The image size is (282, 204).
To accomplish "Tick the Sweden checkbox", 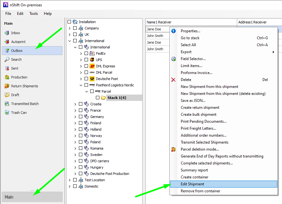I will (80, 155).
